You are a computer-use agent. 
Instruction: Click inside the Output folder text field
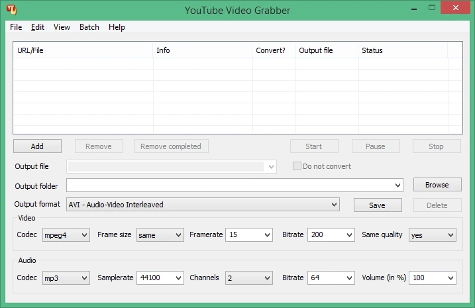(230, 185)
